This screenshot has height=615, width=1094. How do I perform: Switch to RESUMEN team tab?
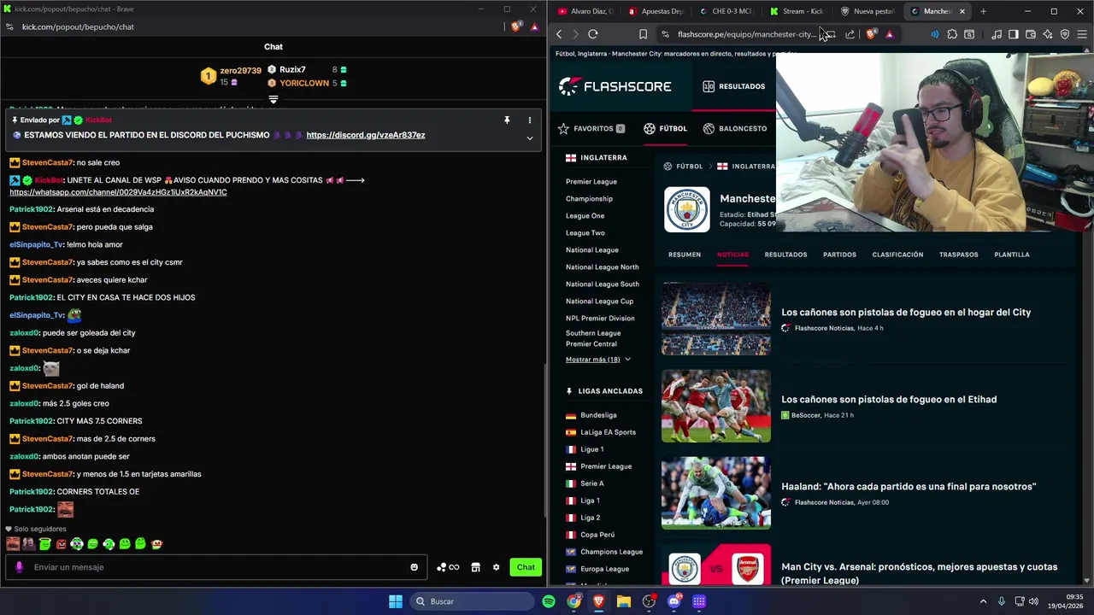(x=685, y=255)
